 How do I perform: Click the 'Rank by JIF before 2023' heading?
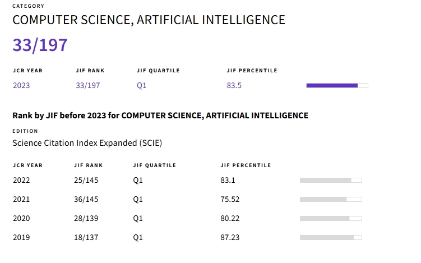coord(160,116)
